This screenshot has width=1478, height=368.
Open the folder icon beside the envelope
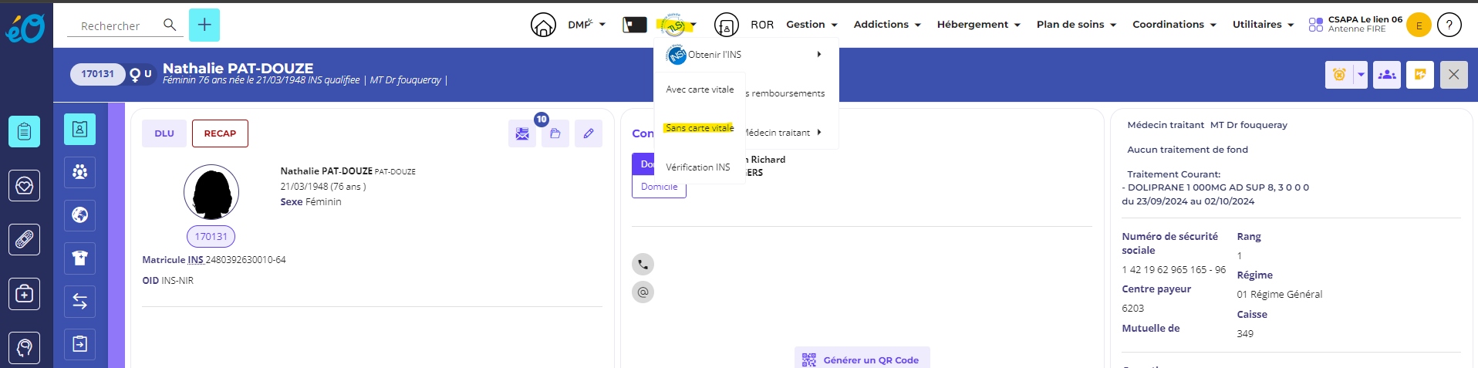(555, 133)
